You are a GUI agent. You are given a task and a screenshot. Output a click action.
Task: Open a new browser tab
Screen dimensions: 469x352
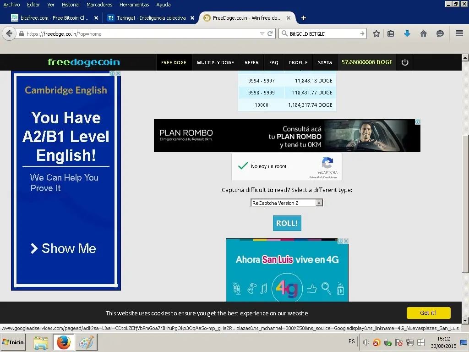pyautogui.click(x=304, y=18)
